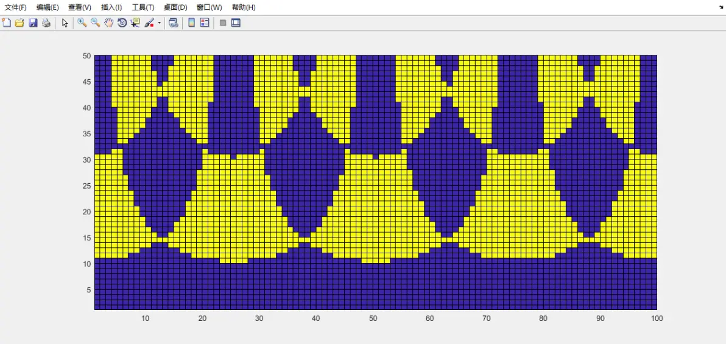Insert a legend using the toolbar icon
Viewport: 726px width, 344px height.
[205, 23]
